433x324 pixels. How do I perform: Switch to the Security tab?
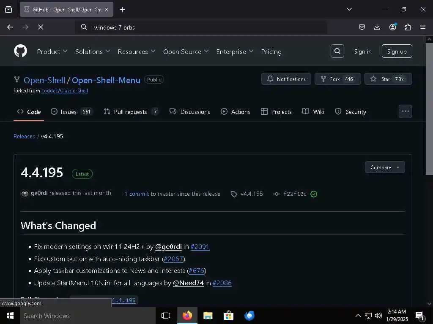pyautogui.click(x=351, y=111)
